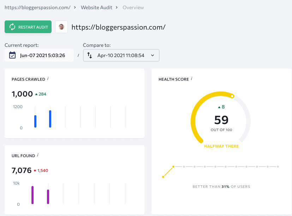Click the compare swap arrows icon

tap(90, 55)
